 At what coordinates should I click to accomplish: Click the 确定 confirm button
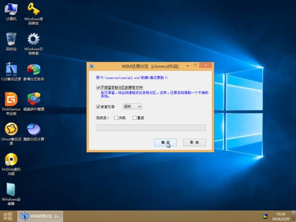[165, 142]
